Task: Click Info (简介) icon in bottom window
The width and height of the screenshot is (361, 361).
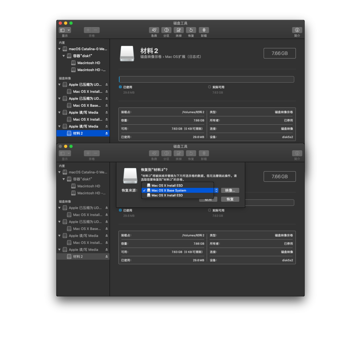Action: (297, 153)
